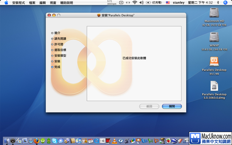
Task: Launch VLC cone icon in Dock
Action: [114, 141]
